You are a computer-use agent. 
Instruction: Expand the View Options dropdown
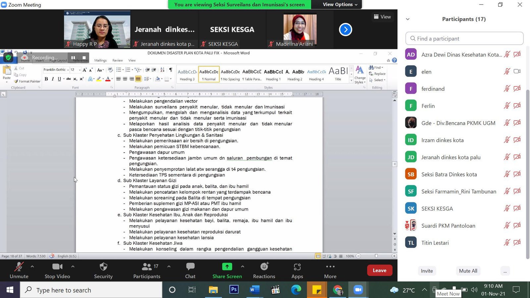tap(340, 5)
